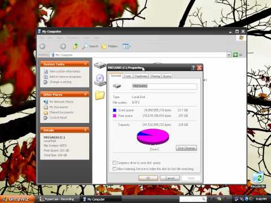Click the Windows flag logo in window
This screenshot has width=271, height=203.
[241, 38]
